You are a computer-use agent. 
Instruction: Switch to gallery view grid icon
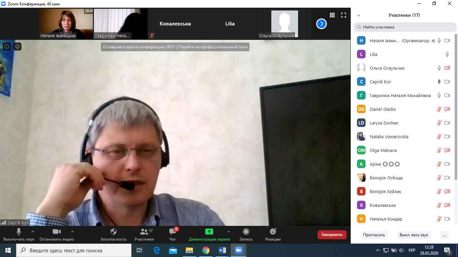pyautogui.click(x=332, y=15)
